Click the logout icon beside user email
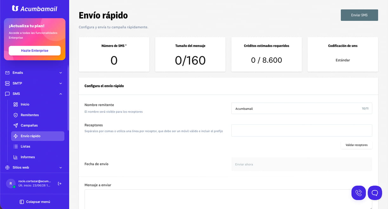The height and width of the screenshot is (209, 388). pyautogui.click(x=59, y=184)
